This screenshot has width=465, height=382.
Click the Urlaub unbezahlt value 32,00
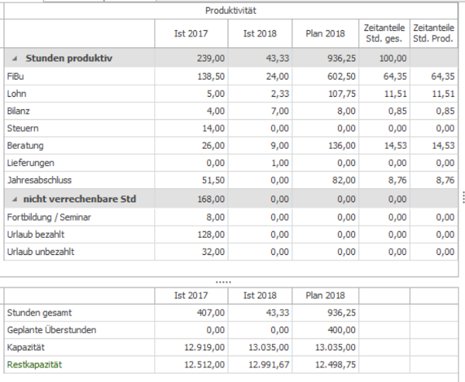tap(213, 252)
